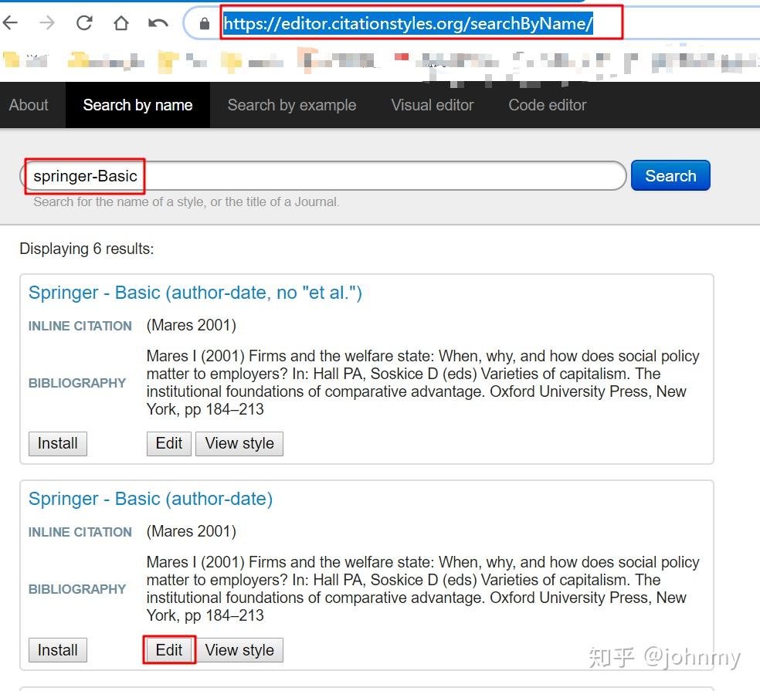Select the Search by example tab
The height and width of the screenshot is (691, 760).
pos(291,105)
